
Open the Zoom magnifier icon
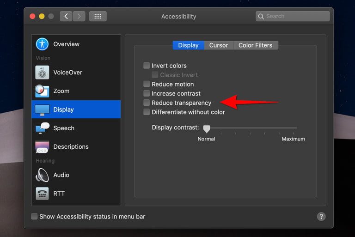tap(43, 91)
